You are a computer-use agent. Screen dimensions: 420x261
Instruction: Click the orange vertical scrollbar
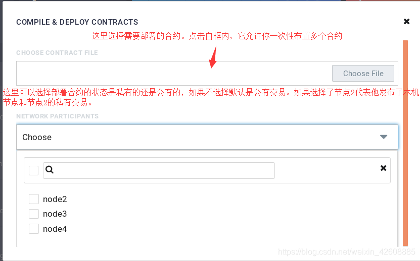pos(405,143)
